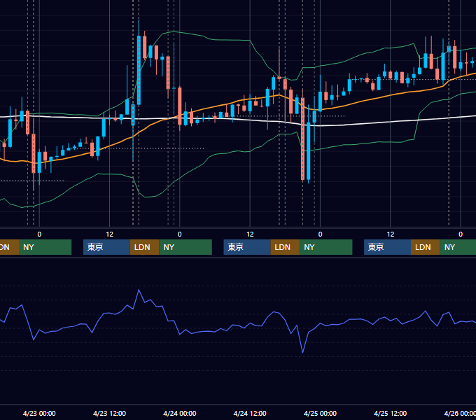The image size is (476, 420).
Task: Select the LDN block following the 4/25 東京 session
Action: pos(426,247)
